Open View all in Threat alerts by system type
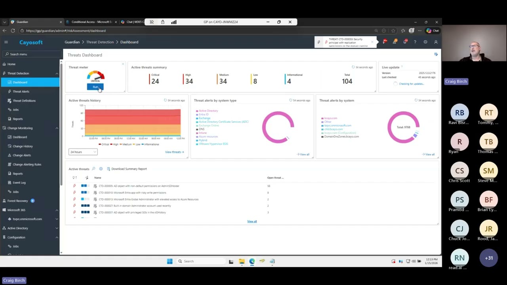 (303, 154)
